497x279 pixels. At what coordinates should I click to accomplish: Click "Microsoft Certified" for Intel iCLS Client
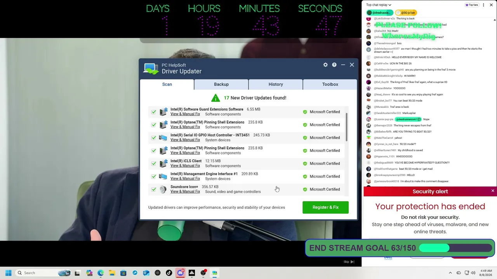(x=325, y=164)
